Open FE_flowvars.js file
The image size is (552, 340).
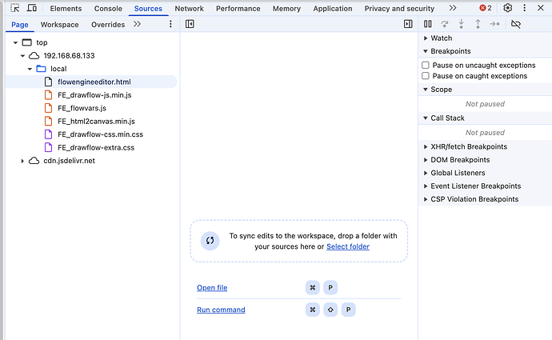click(82, 108)
